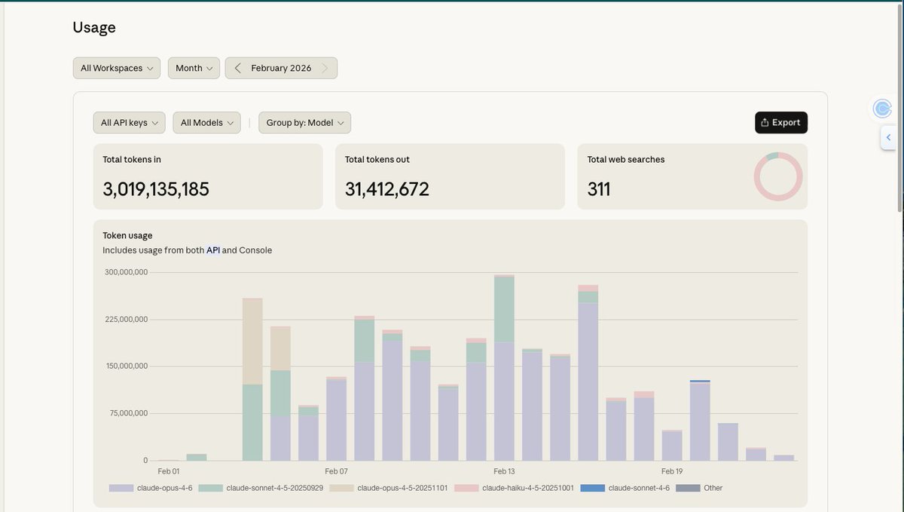Click the Total web searches value 311

pos(599,189)
